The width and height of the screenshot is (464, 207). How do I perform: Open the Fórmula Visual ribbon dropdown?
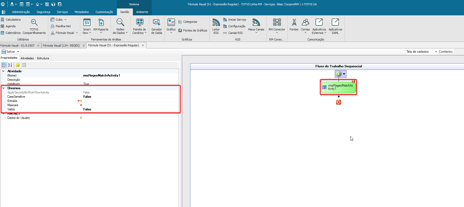click(77, 33)
